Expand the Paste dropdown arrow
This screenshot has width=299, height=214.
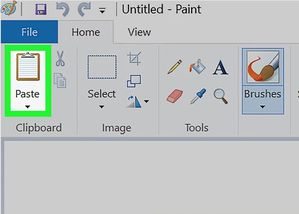tap(27, 107)
